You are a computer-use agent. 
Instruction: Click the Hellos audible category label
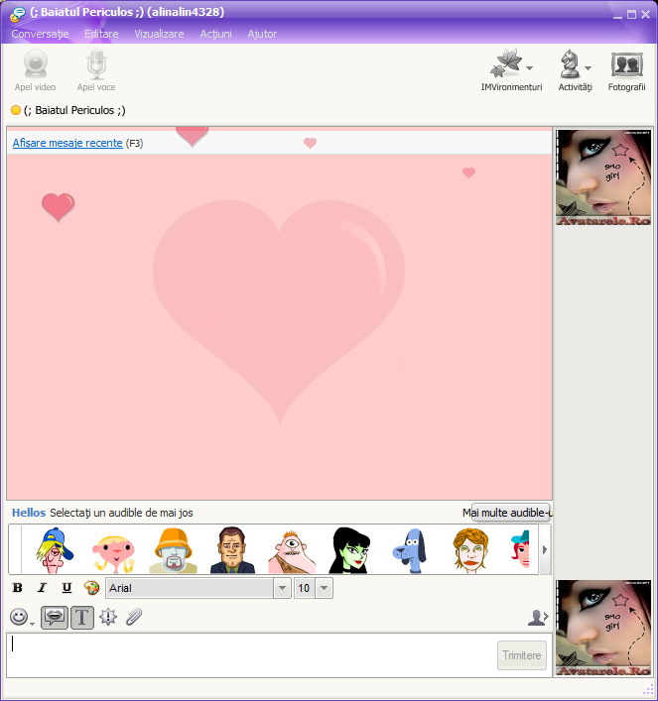coord(29,513)
